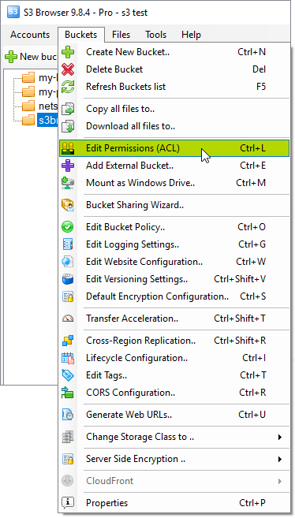Open the Tools menu

[x=155, y=35]
